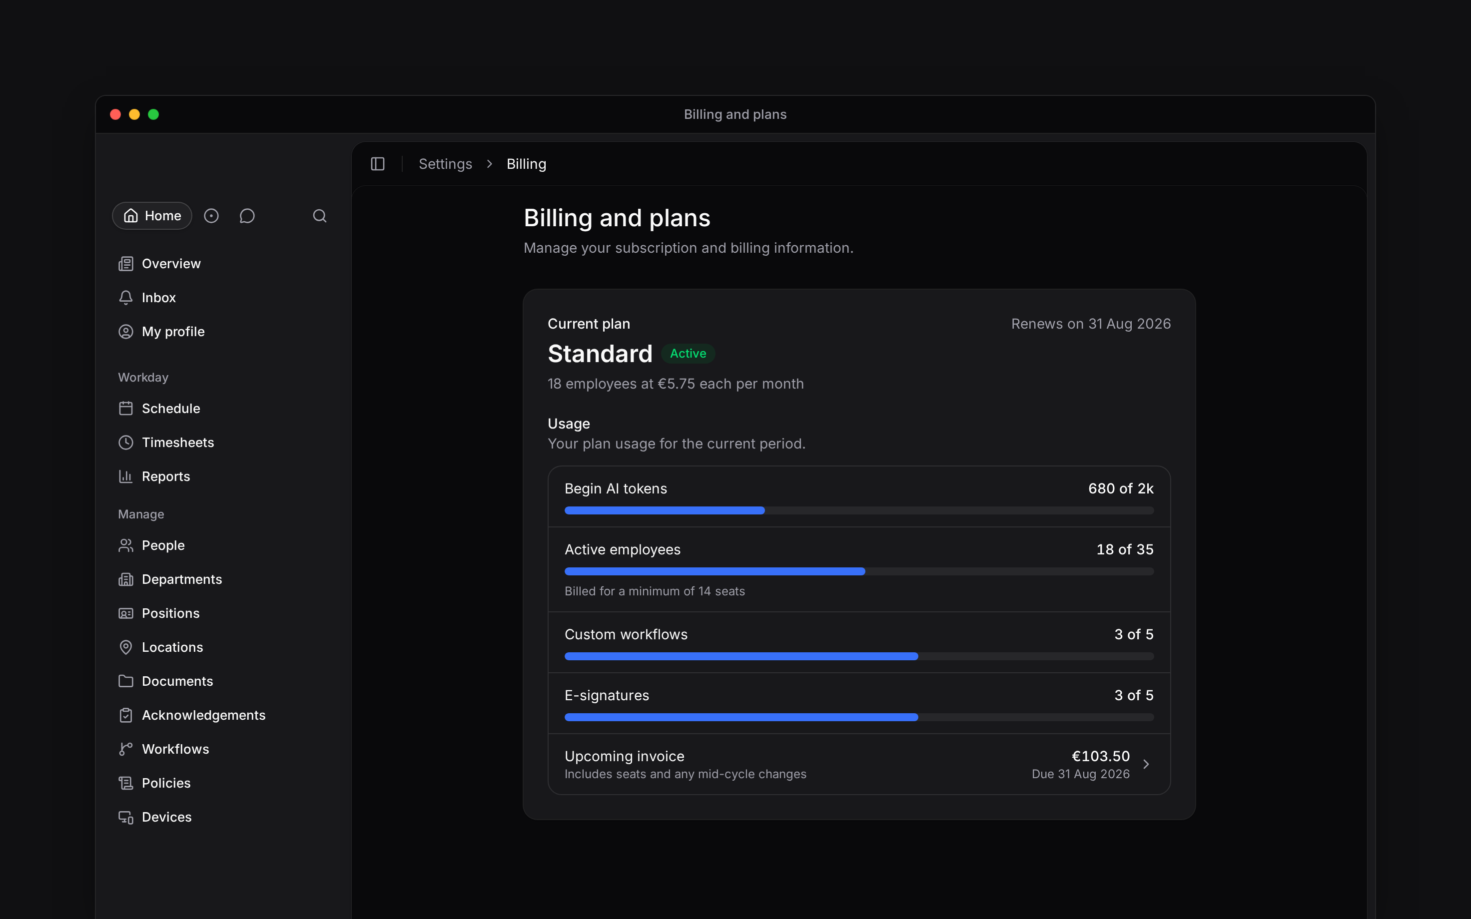Click the "3 of 5" Custom workflows value

point(1134,634)
